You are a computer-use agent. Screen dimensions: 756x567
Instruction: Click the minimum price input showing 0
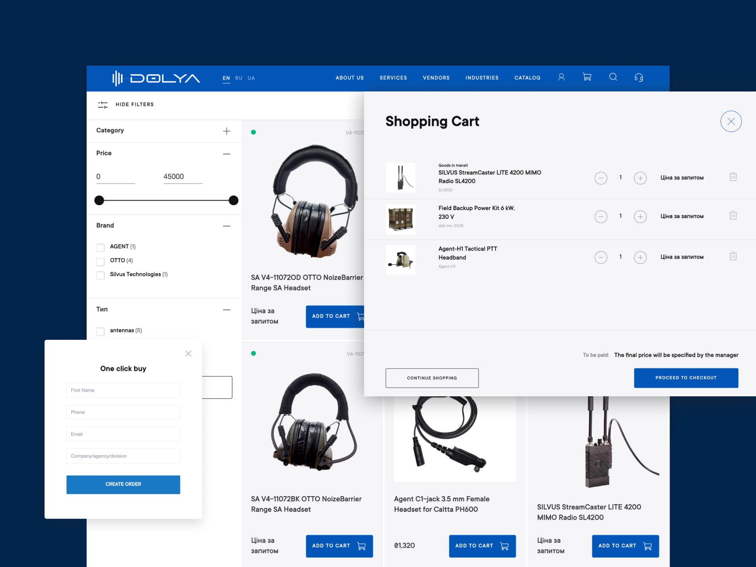tap(115, 177)
